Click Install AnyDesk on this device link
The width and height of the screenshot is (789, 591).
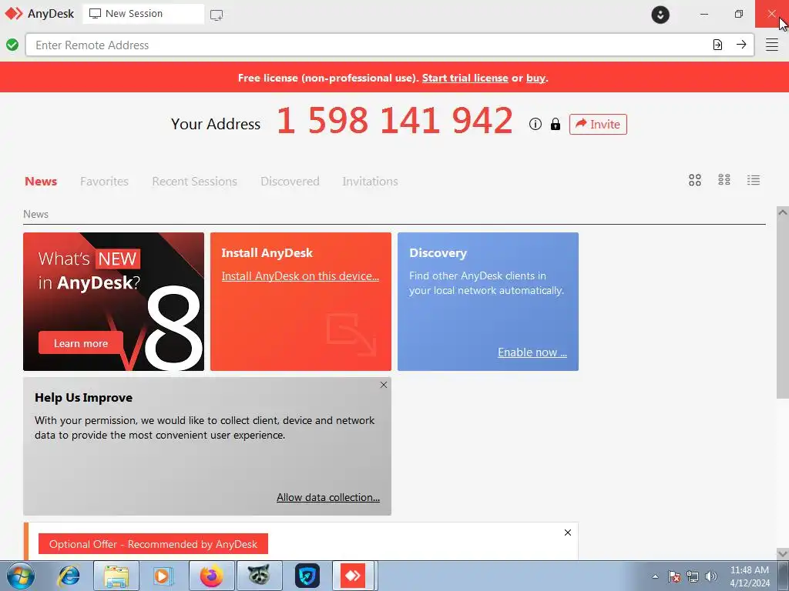300,276
